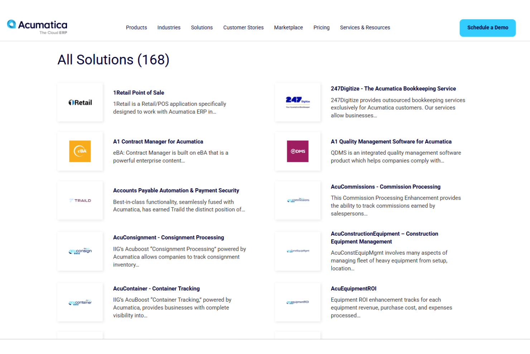Click the TRAILD logo
This screenshot has height=354, width=530.
(80, 200)
